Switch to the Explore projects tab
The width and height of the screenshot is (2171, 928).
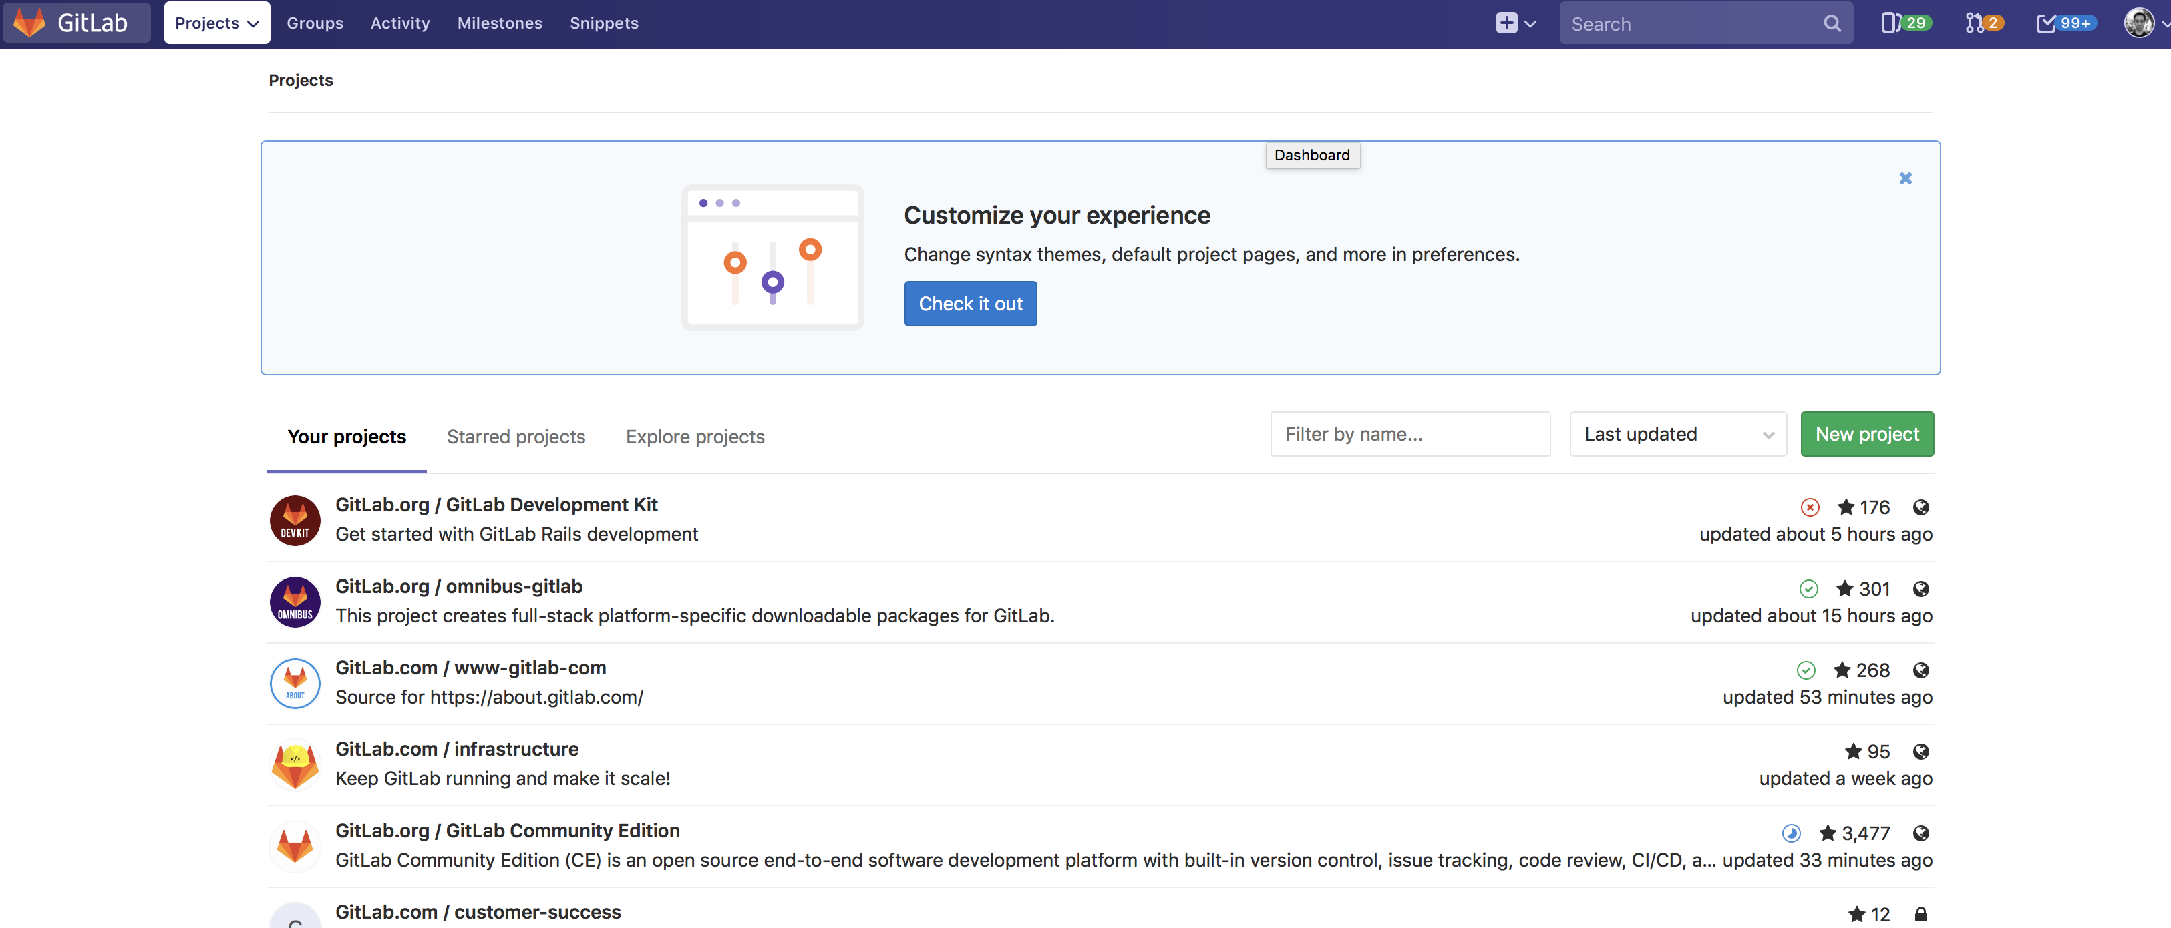[695, 436]
